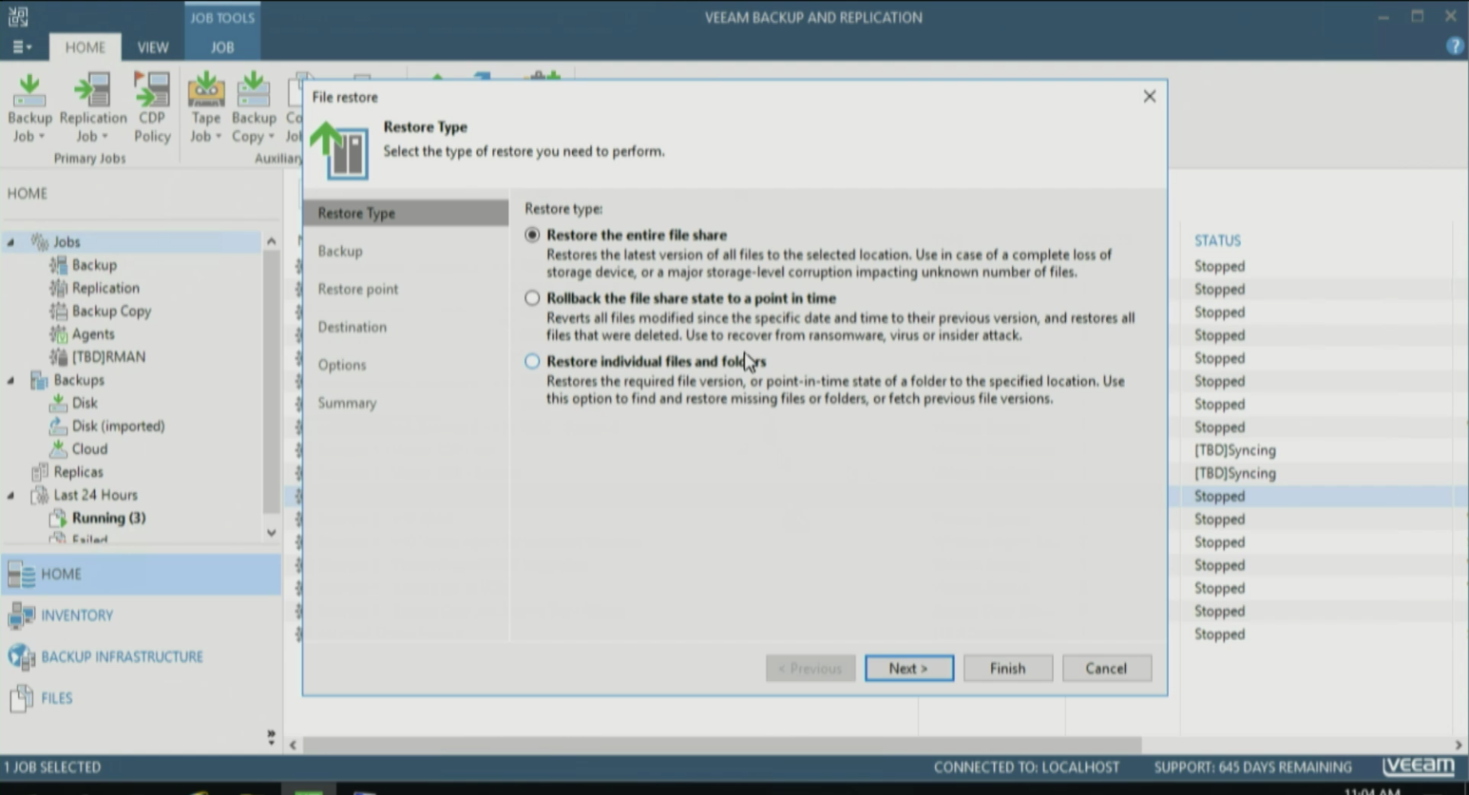Image resolution: width=1469 pixels, height=795 pixels.
Task: Open the main application menu dropdown
Action: click(21, 47)
